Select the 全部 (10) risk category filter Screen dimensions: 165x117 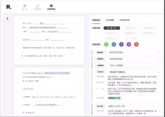pyautogui.click(x=112, y=28)
